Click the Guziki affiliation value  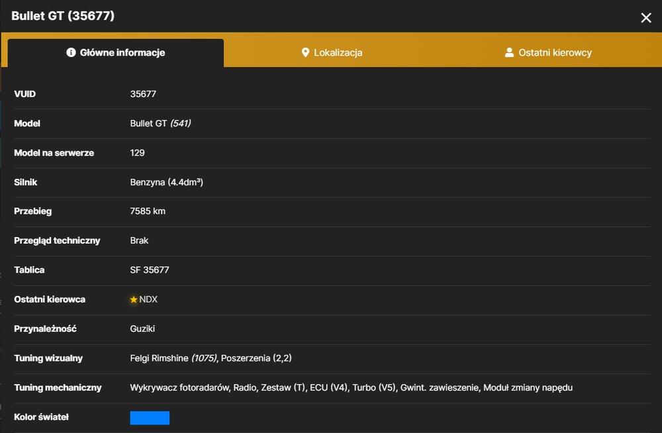[x=142, y=328]
